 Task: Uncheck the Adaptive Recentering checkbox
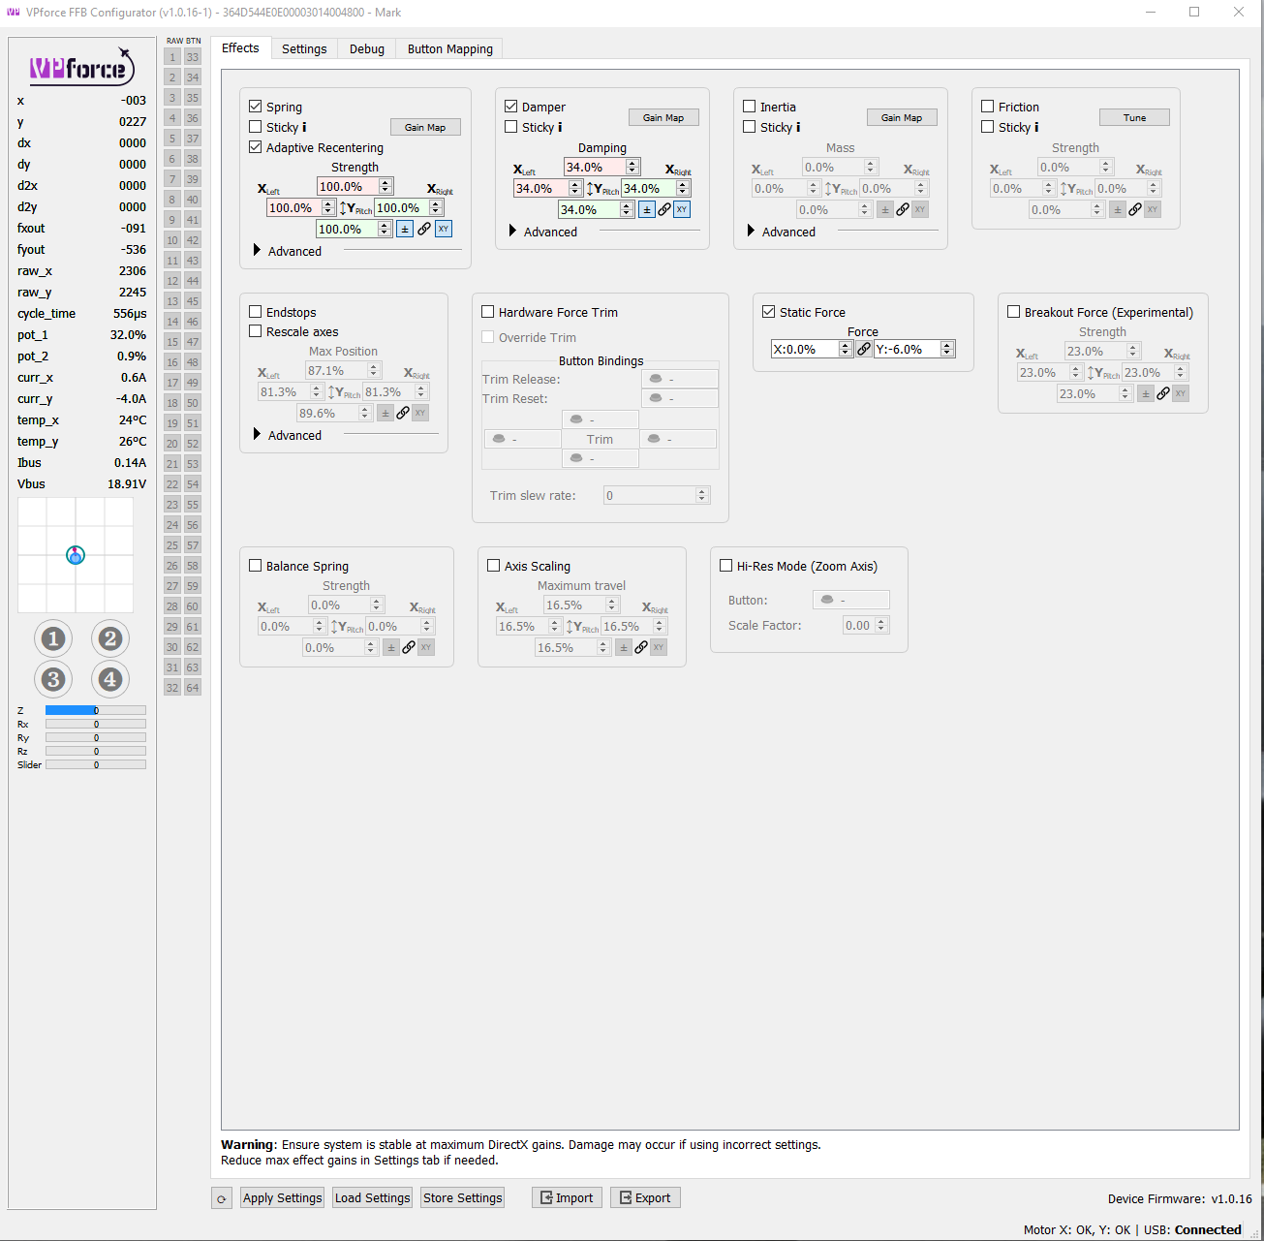coord(256,147)
